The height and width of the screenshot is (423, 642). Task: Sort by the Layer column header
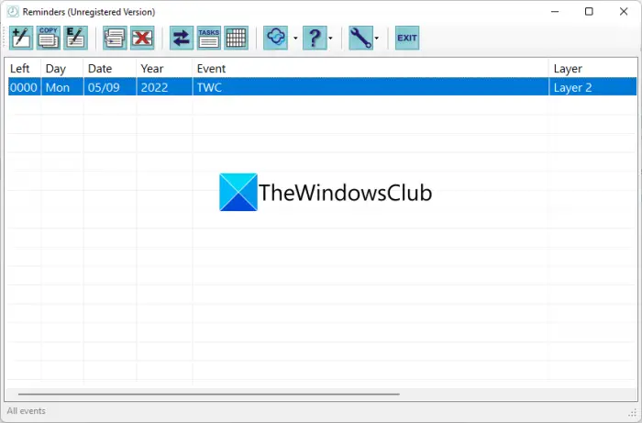pos(592,69)
